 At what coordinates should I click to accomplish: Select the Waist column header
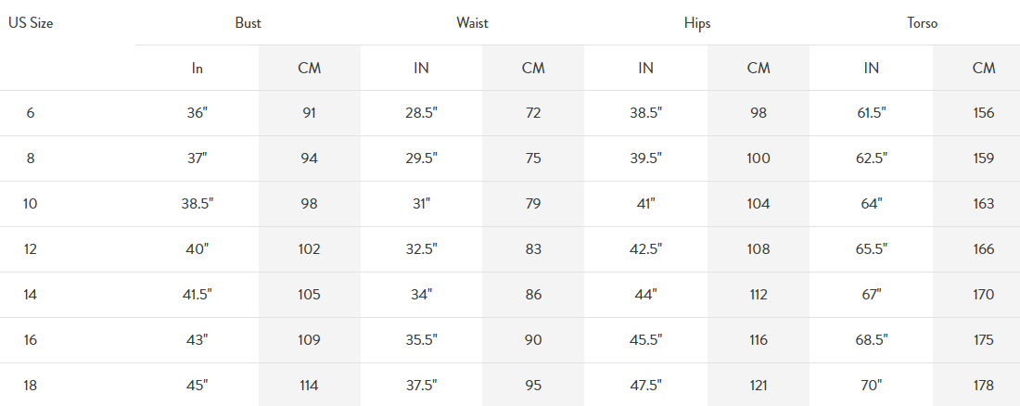[472, 23]
